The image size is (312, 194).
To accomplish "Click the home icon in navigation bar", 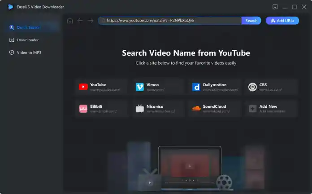I will pos(69,21).
